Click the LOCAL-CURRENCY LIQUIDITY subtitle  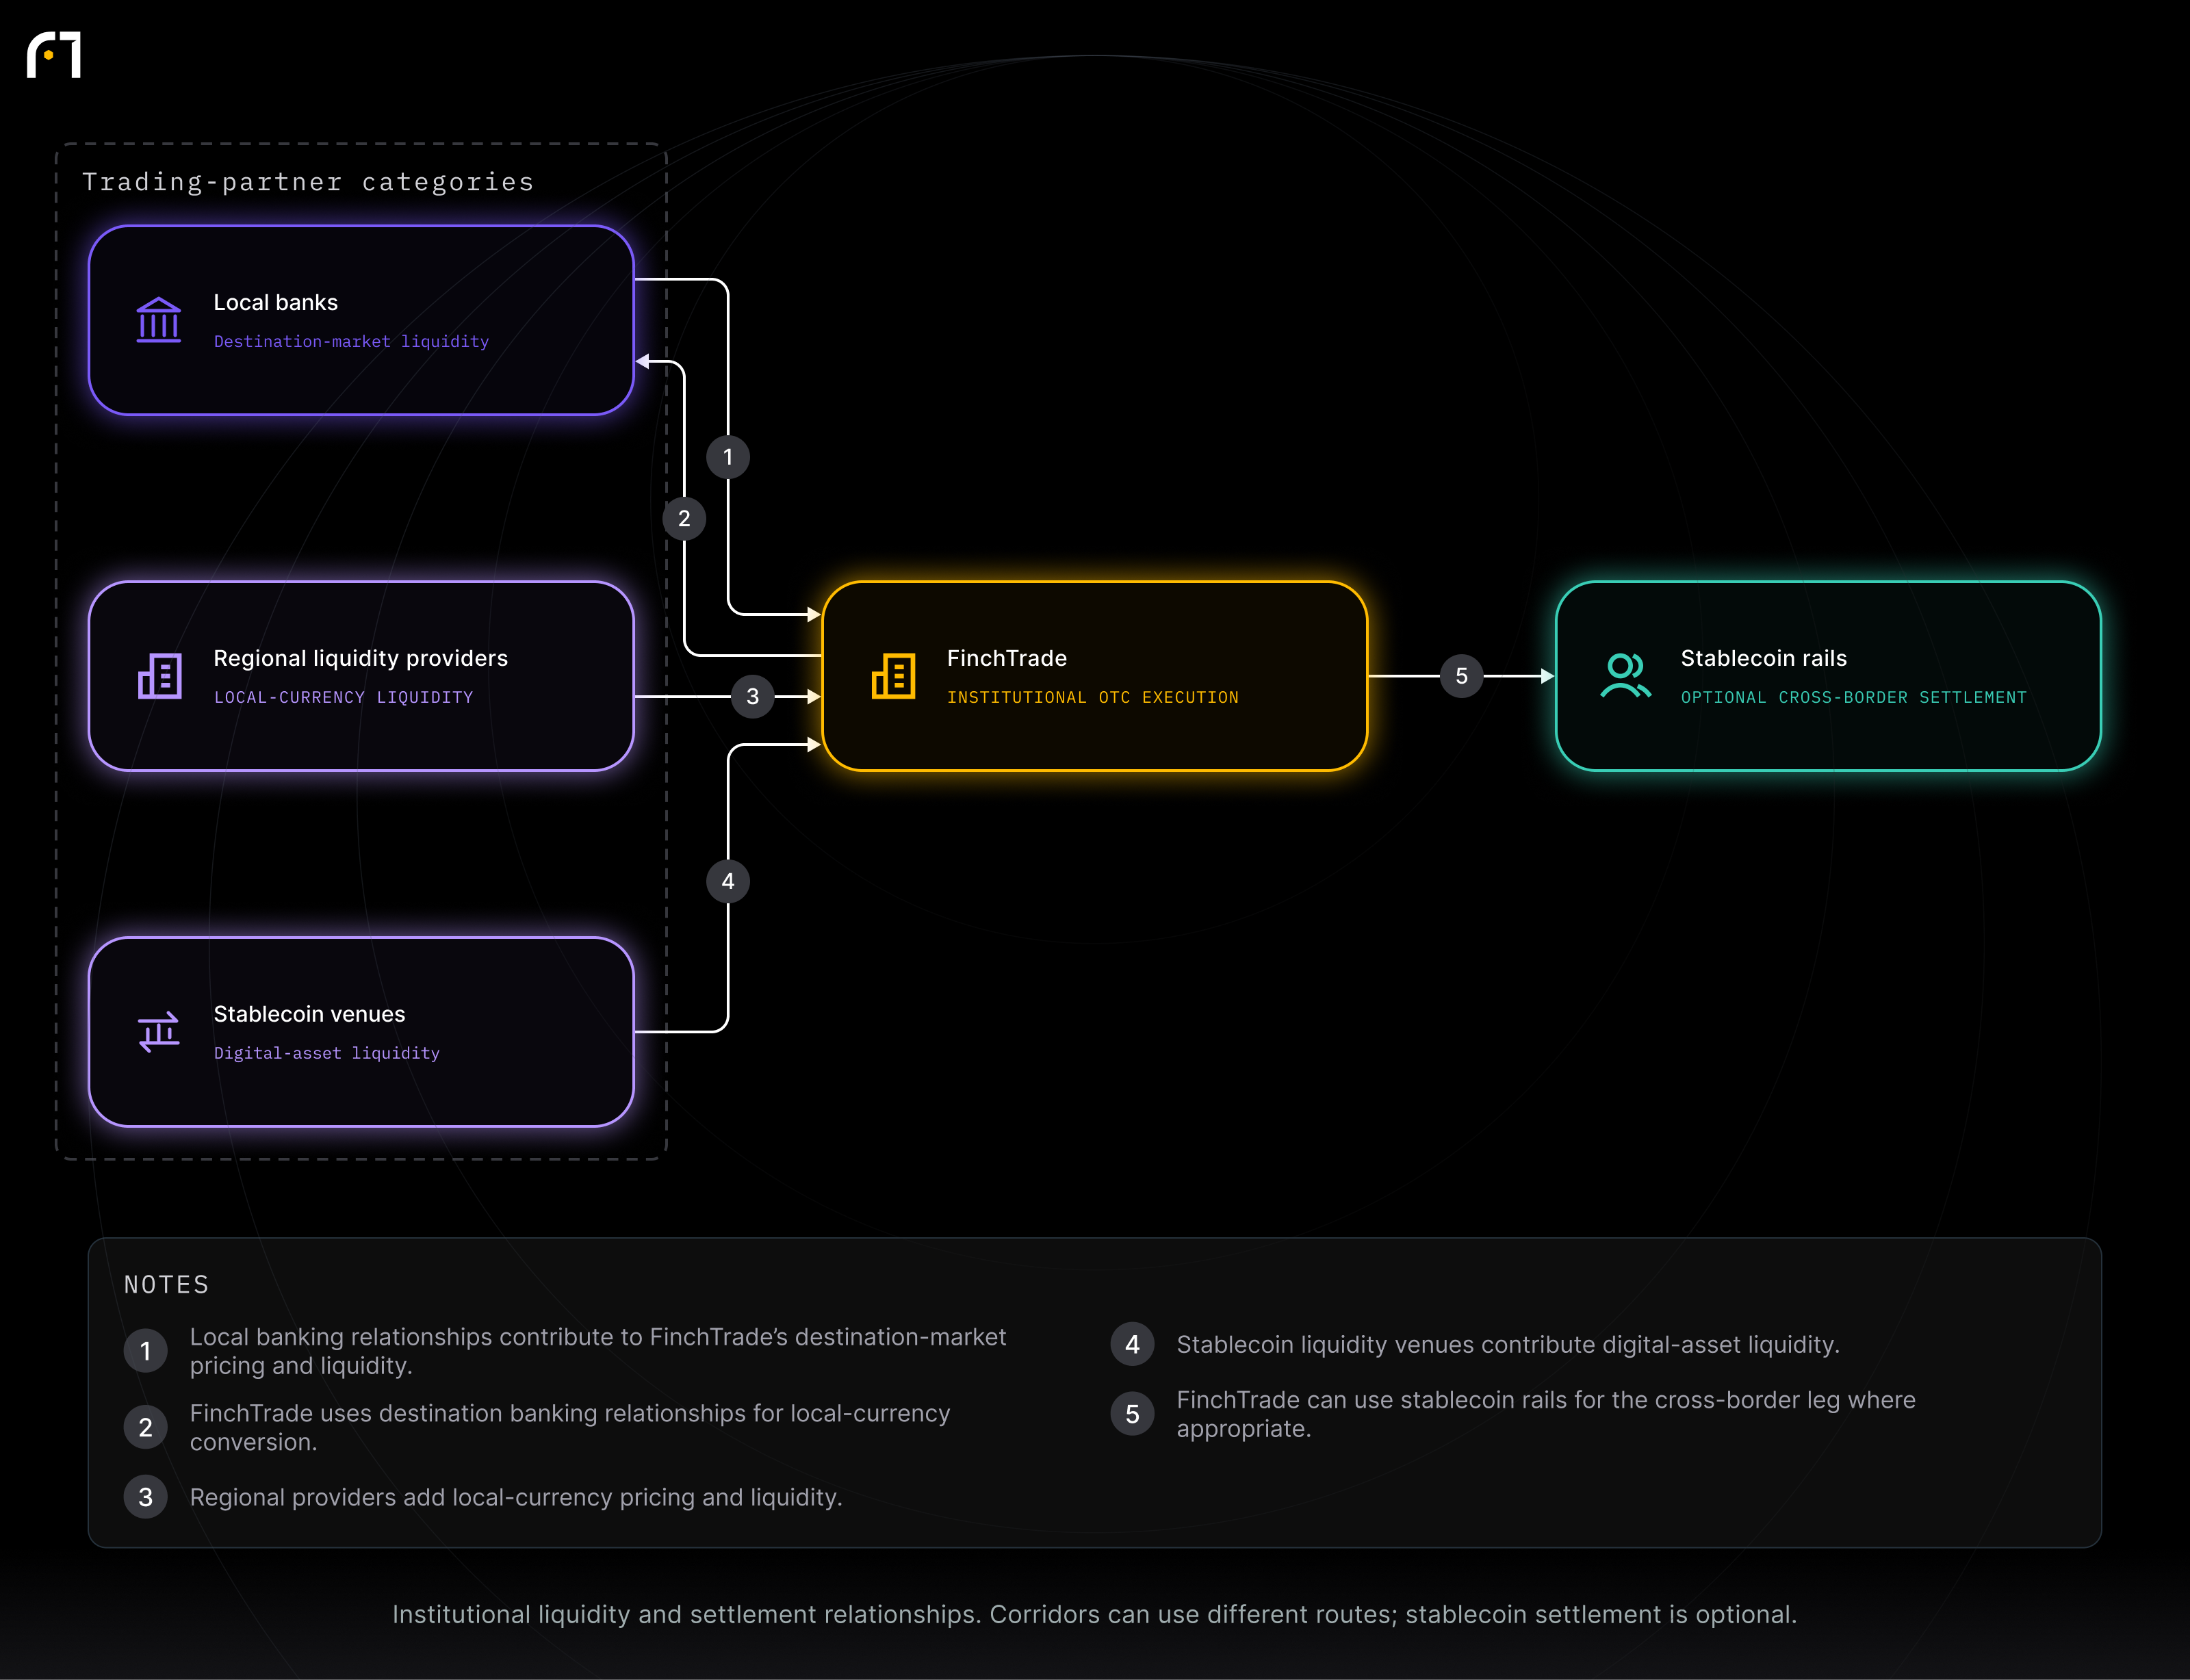[344, 698]
